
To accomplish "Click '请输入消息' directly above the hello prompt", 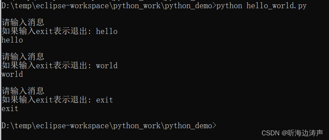I will coord(23,22).
